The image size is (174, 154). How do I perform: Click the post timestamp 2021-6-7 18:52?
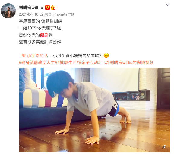[x=31, y=14]
